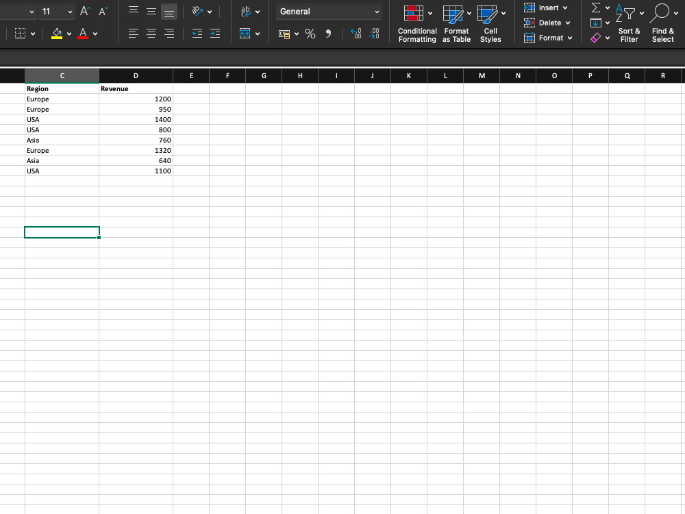This screenshot has width=685, height=514.
Task: Apply middle vertical alignment
Action: click(151, 12)
